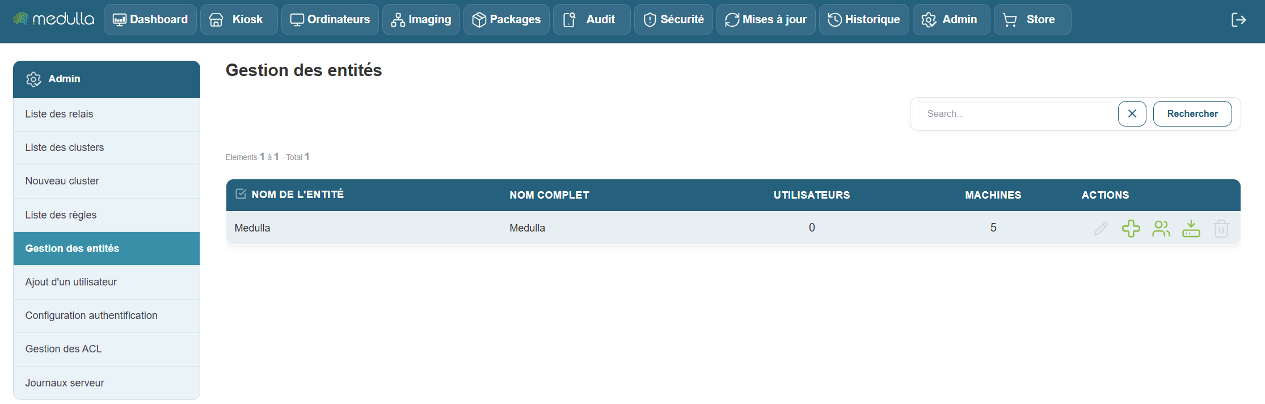
Task: Click the Medulla logo
Action: [53, 19]
